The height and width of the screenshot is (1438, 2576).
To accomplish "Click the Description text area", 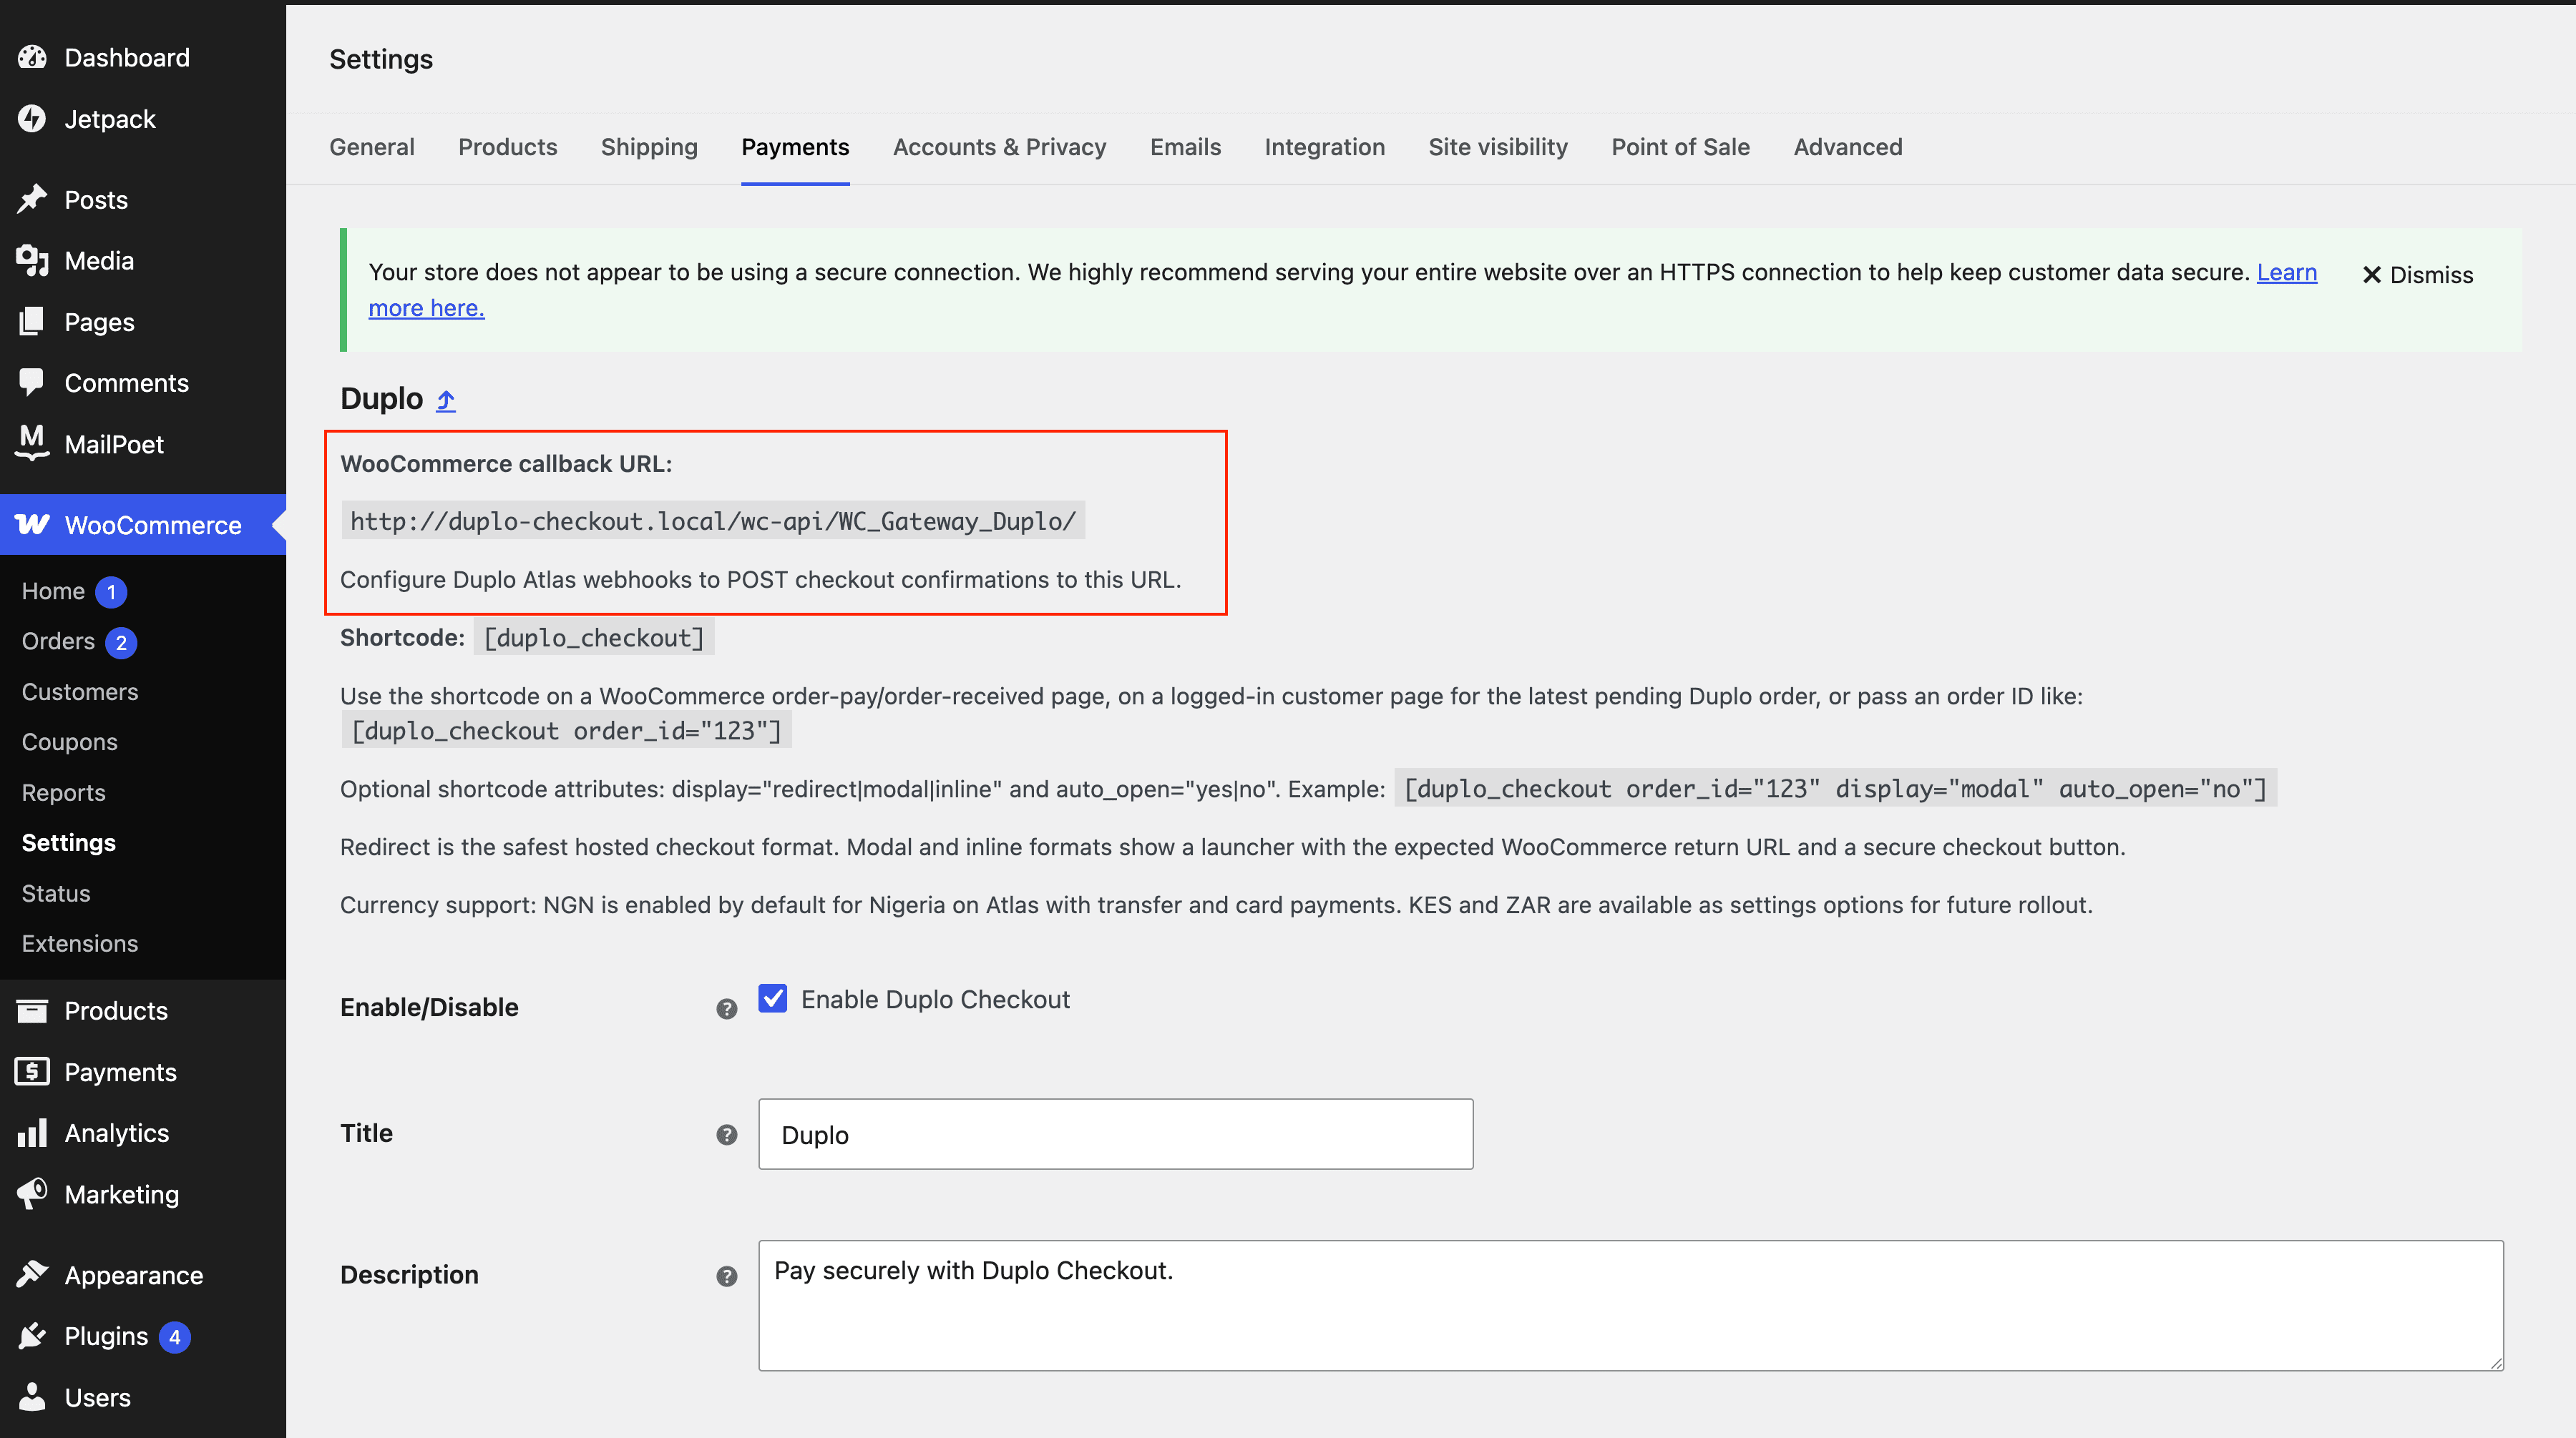I will coord(1631,1305).
